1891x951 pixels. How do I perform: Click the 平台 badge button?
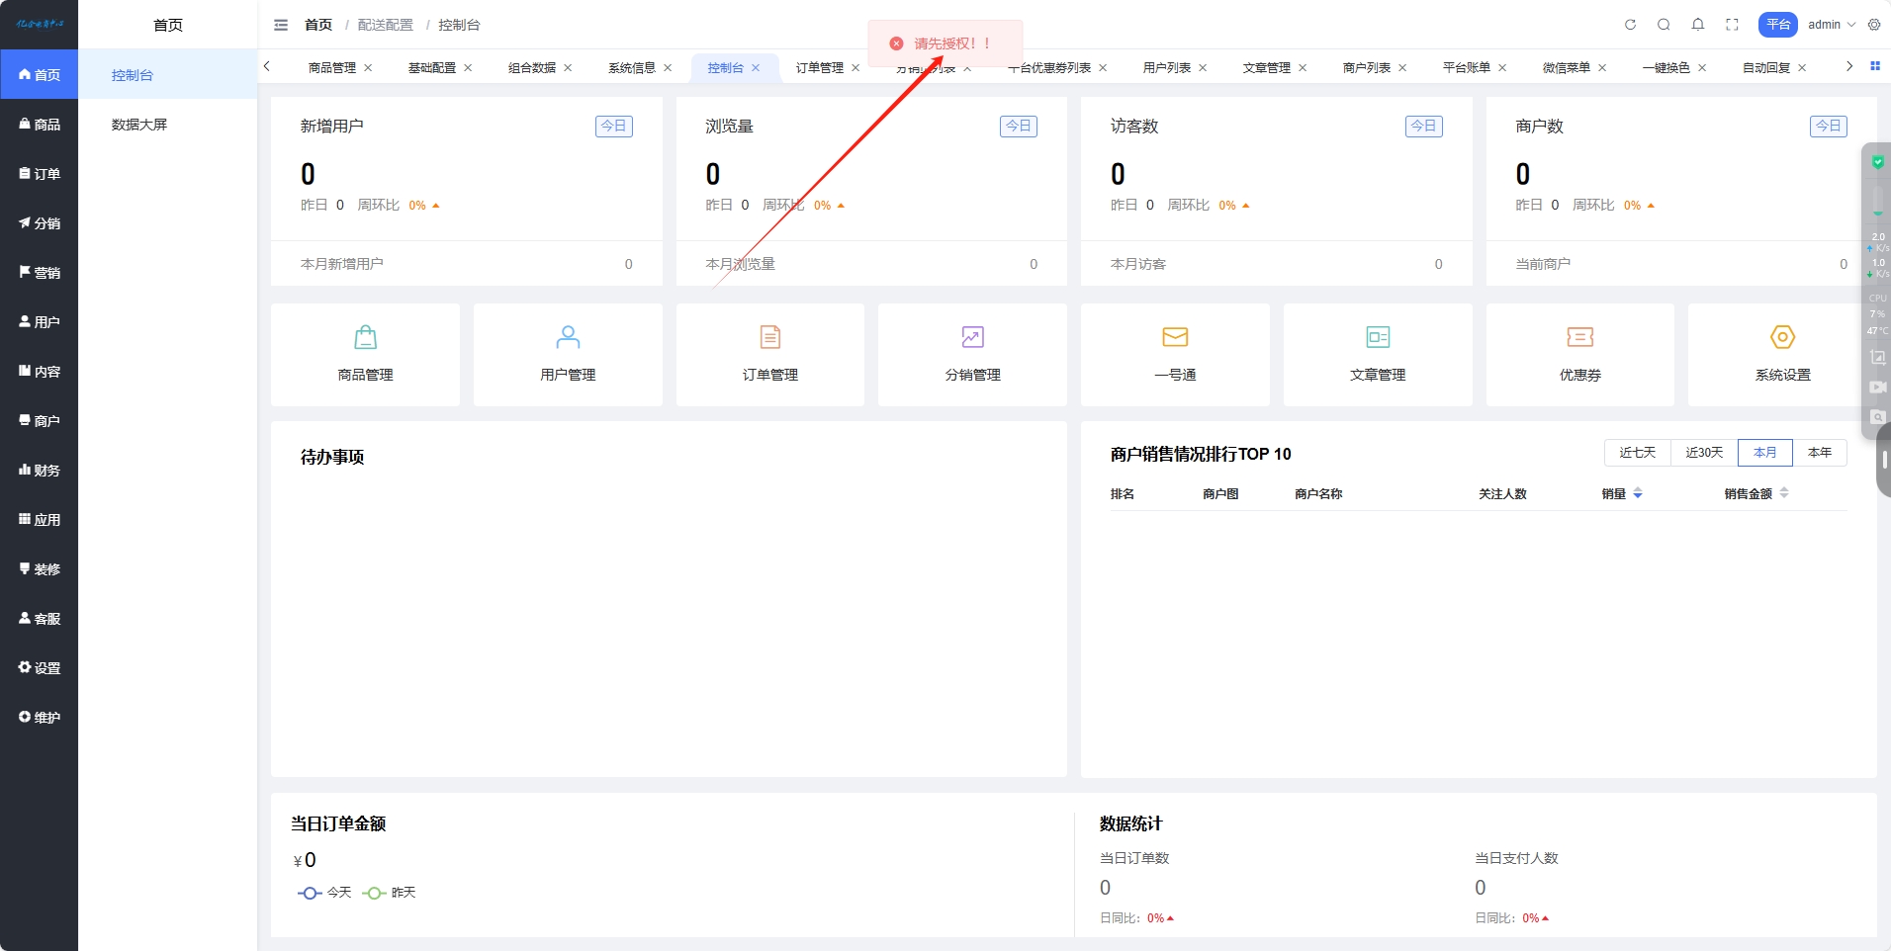click(1778, 25)
